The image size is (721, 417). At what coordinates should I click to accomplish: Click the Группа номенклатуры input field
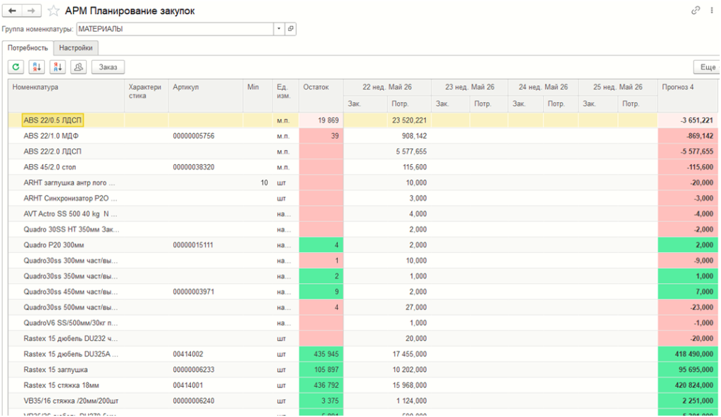(175, 29)
